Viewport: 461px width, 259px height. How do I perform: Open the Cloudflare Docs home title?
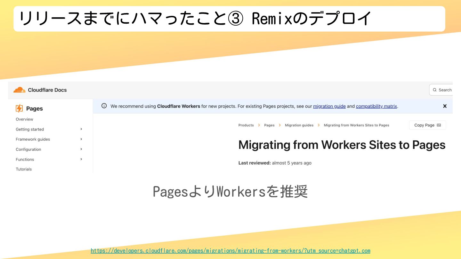[47, 90]
